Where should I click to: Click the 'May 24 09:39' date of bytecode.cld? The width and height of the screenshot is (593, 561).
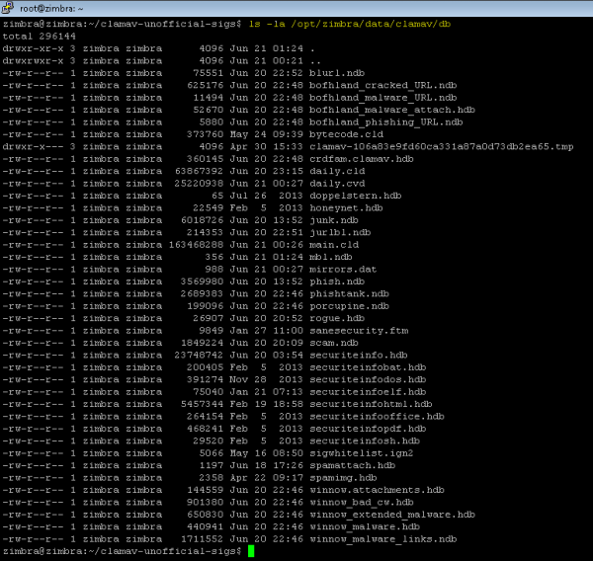(x=267, y=134)
